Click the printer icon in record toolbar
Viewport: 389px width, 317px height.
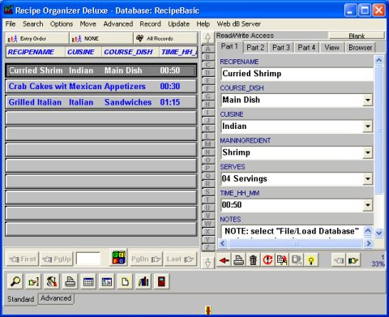pos(239,260)
